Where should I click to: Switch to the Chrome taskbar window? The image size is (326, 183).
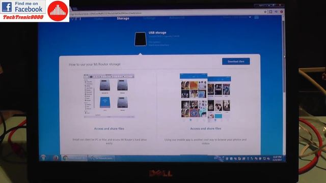(74, 158)
